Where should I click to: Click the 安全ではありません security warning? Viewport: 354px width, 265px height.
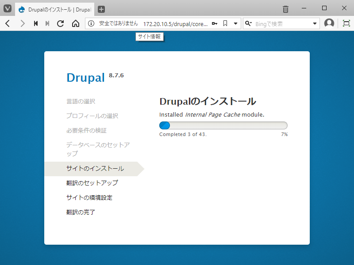119,23
